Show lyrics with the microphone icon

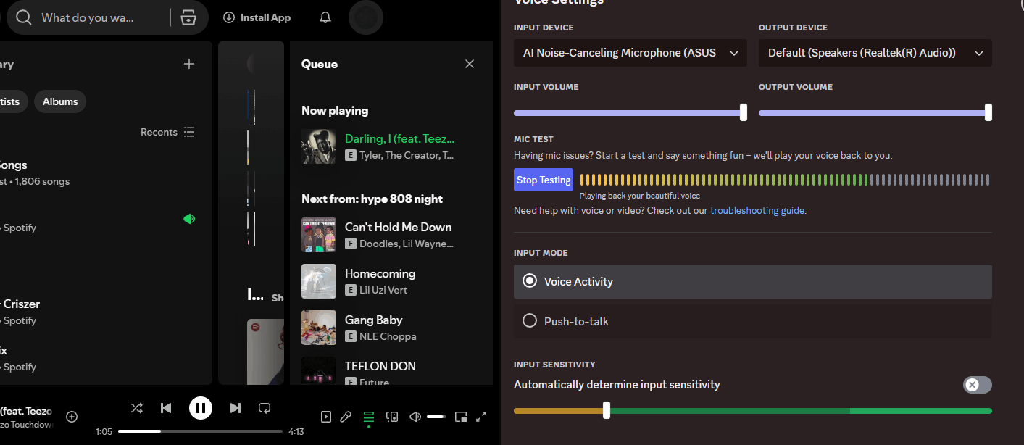tap(346, 416)
